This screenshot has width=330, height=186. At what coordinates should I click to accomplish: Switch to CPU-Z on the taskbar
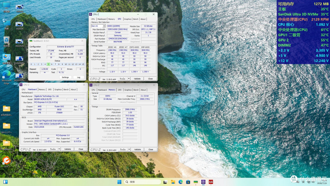203,182
